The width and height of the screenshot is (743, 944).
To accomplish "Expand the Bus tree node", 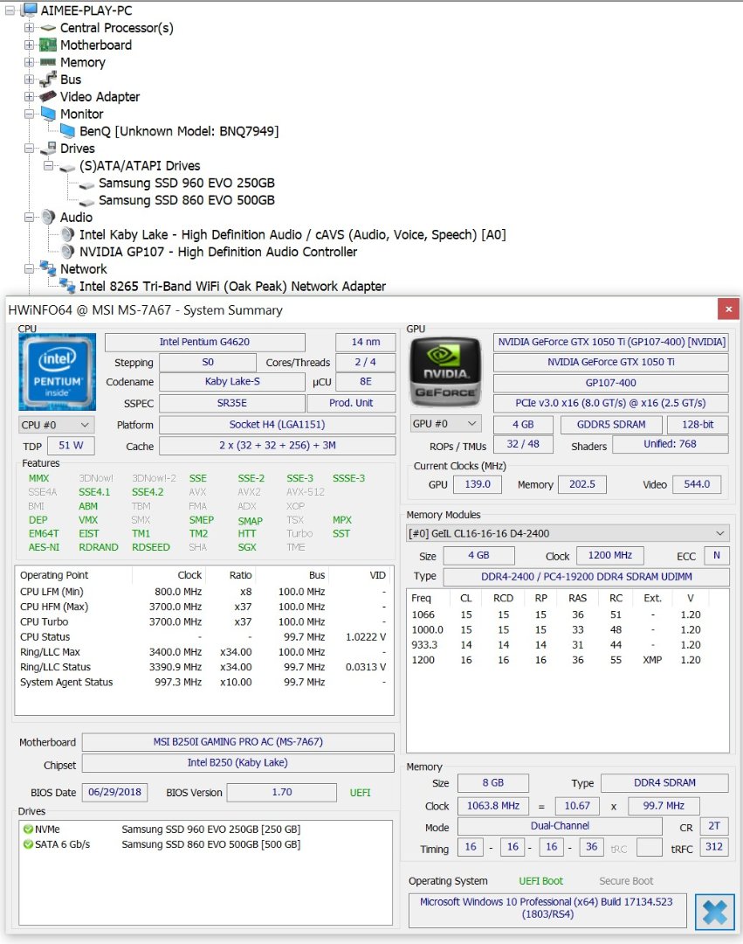I will [x=29, y=80].
